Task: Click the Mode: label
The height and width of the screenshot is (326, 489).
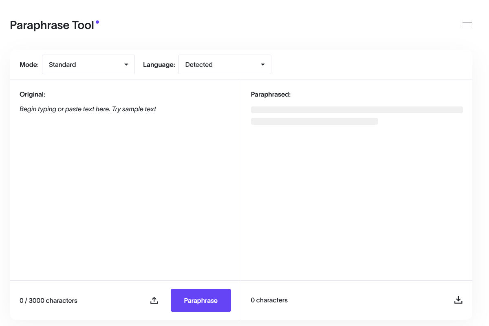Action: [29, 64]
